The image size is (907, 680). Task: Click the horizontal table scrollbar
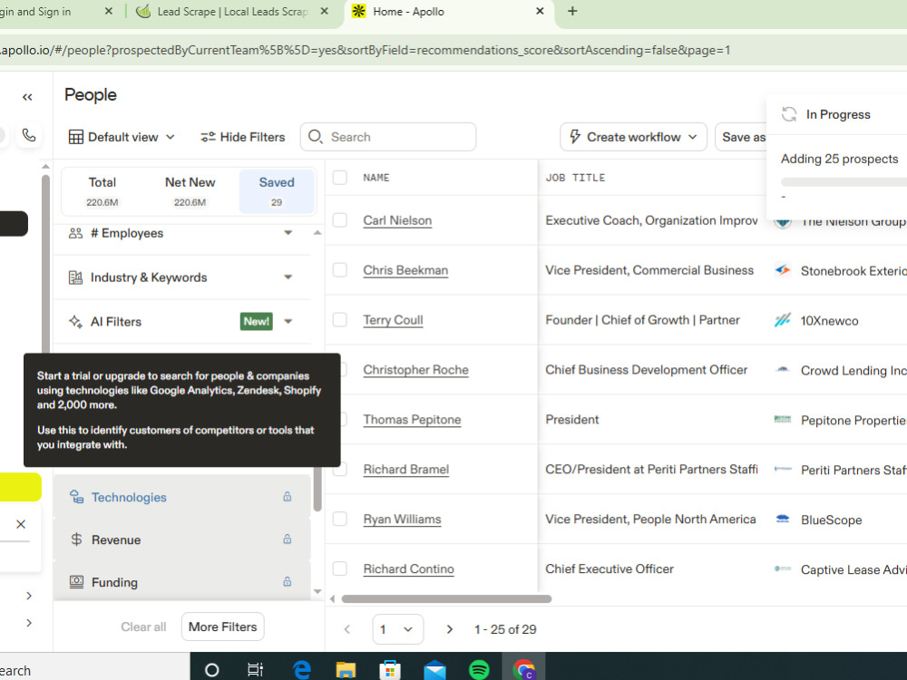point(446,598)
